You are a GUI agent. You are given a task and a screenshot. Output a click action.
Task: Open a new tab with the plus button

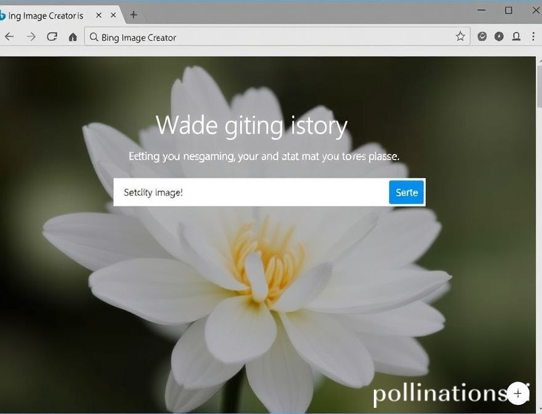[134, 15]
